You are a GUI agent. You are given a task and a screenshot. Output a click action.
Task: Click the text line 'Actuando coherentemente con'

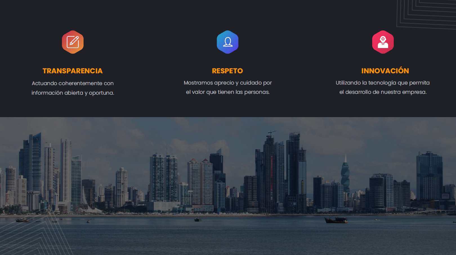pos(73,83)
